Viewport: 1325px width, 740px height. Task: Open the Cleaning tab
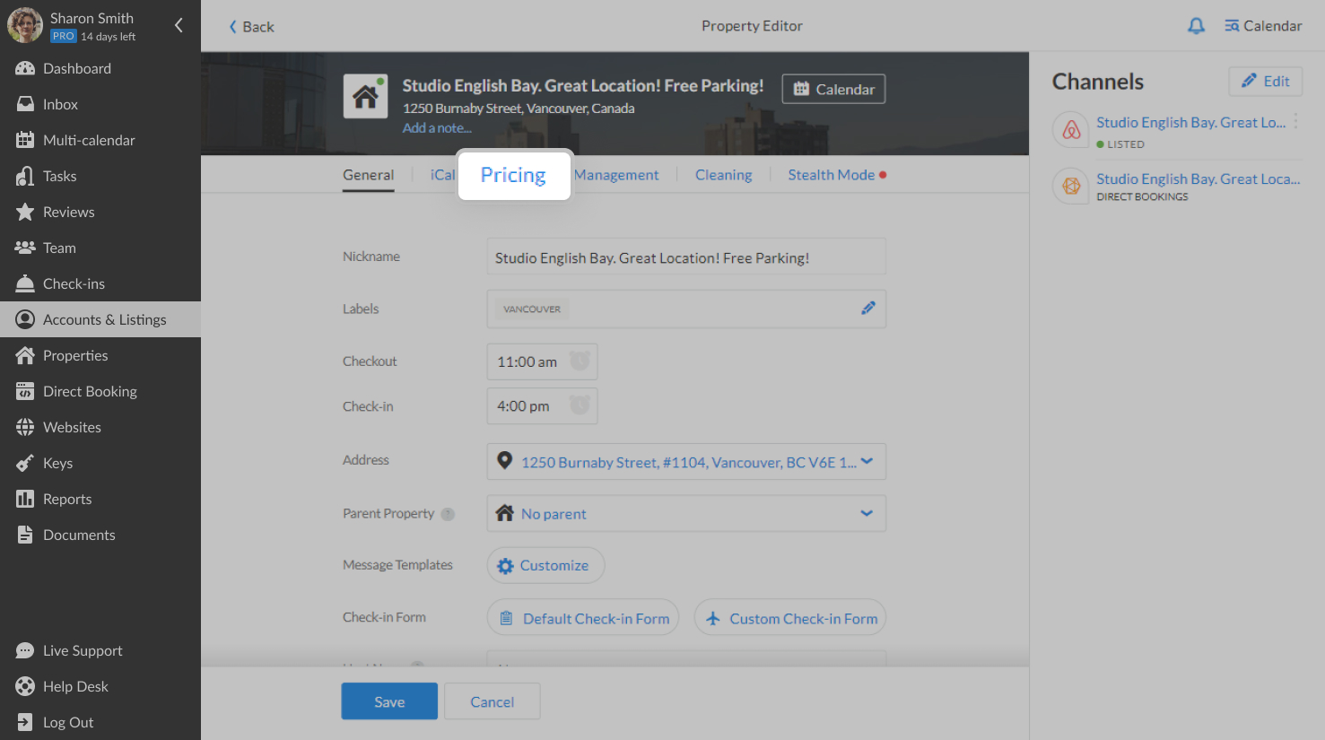(x=723, y=174)
